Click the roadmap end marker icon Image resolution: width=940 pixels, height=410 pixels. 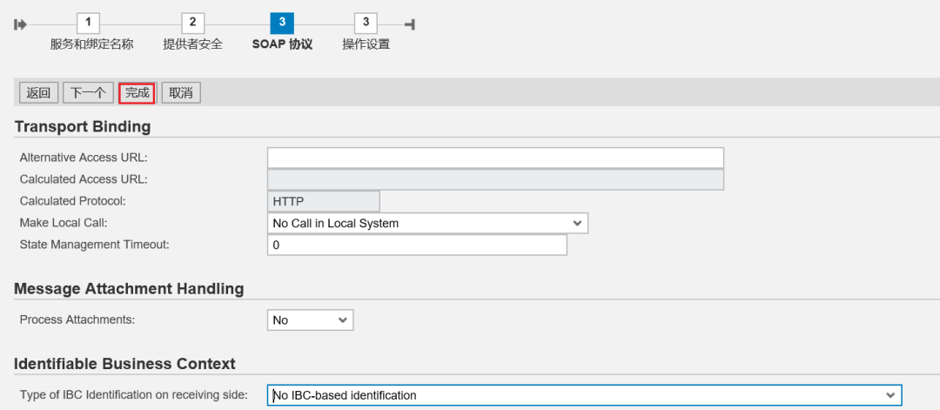pyautogui.click(x=410, y=24)
